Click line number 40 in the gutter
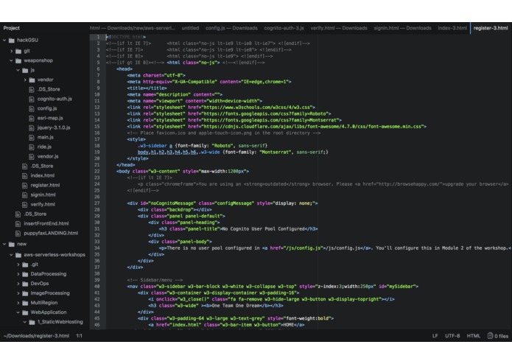 [97, 287]
